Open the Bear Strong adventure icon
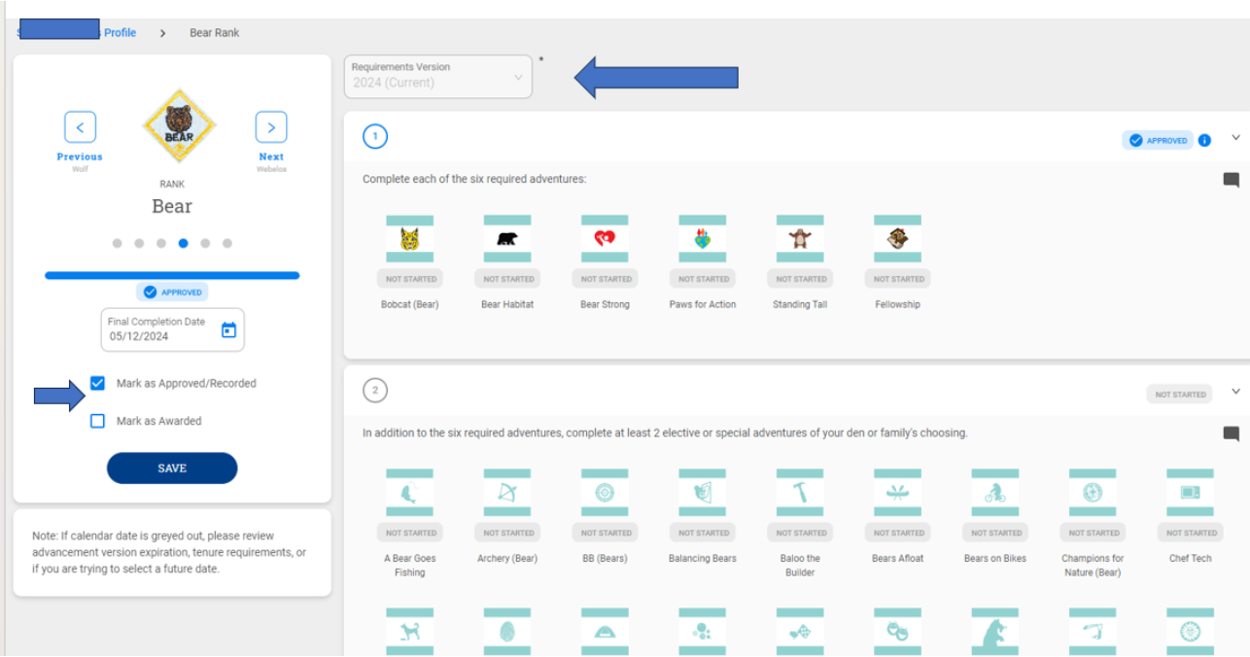This screenshot has width=1250, height=657. click(605, 239)
